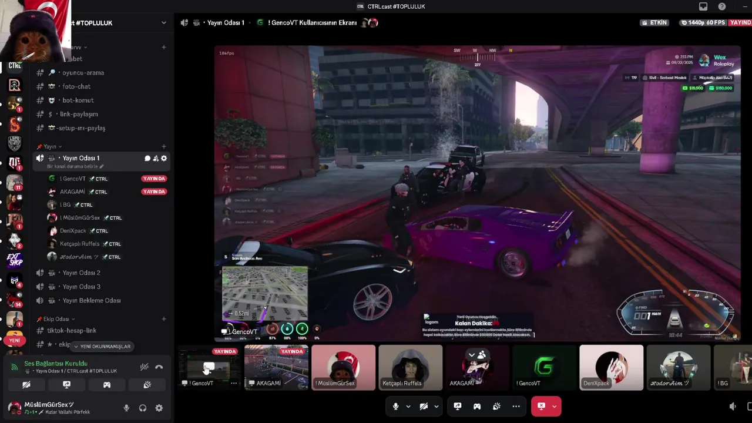Turn on camera in the voice panel
Viewport: 752px width, 423px height.
26,385
